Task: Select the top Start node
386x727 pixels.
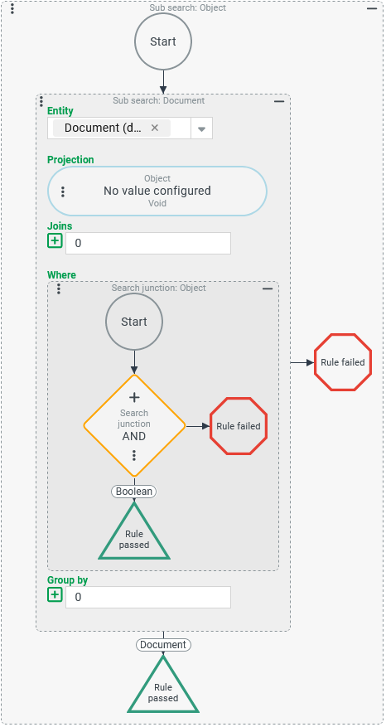Action: point(163,41)
